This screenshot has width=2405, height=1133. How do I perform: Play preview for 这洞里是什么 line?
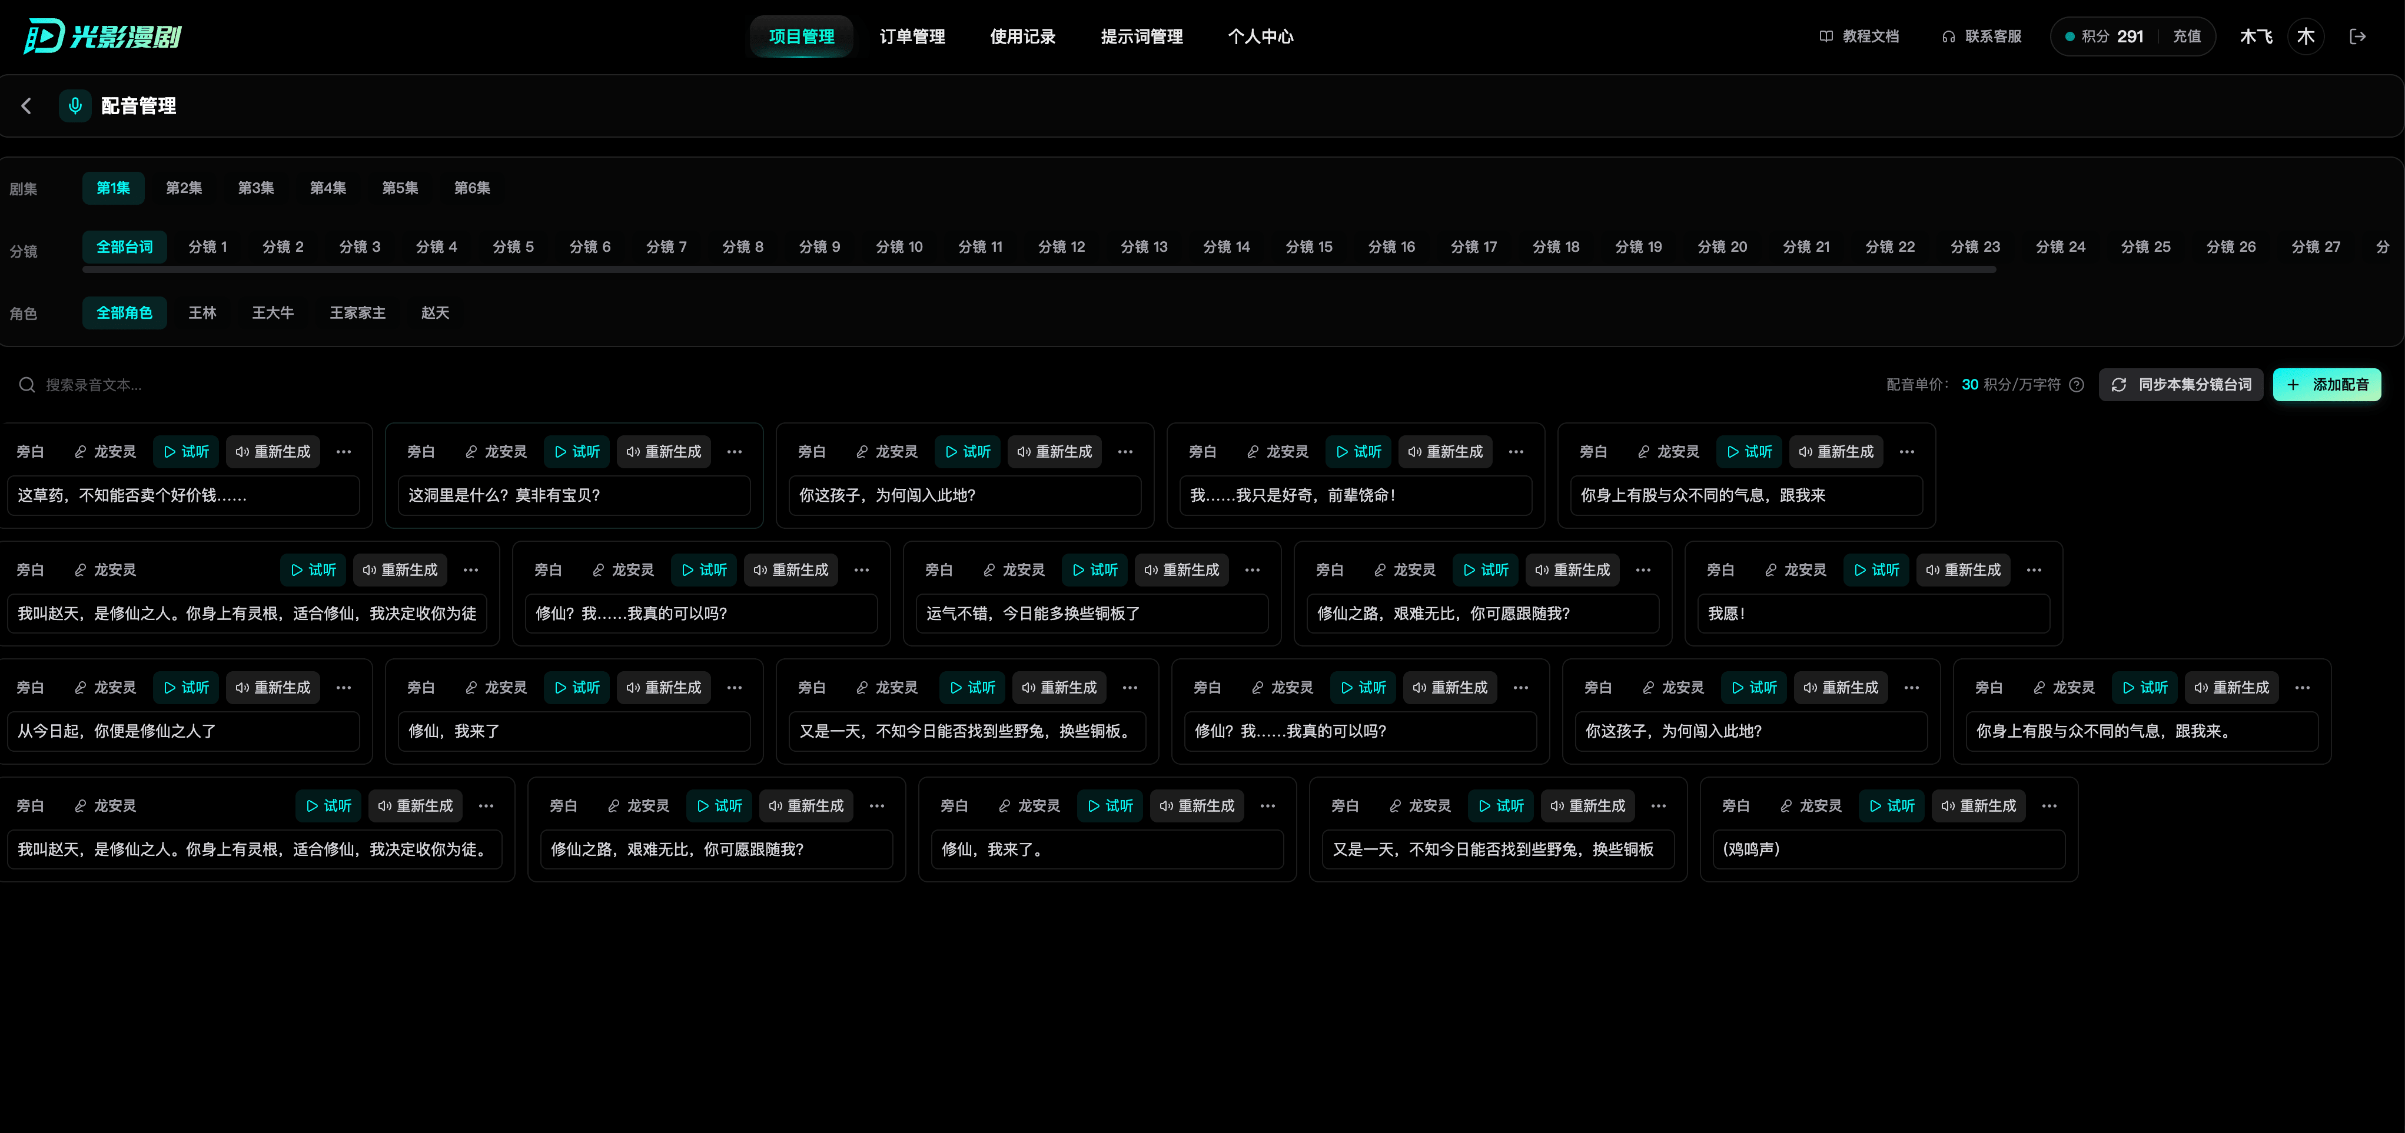(577, 452)
